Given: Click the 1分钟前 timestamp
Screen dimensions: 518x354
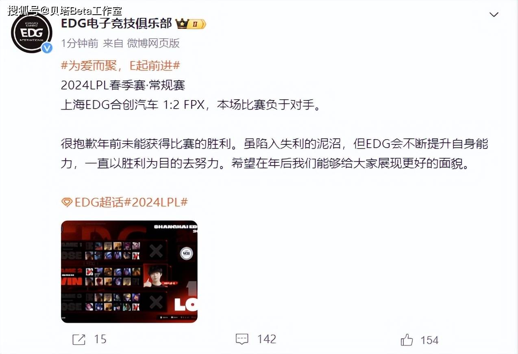Looking at the screenshot, I should pos(80,44).
